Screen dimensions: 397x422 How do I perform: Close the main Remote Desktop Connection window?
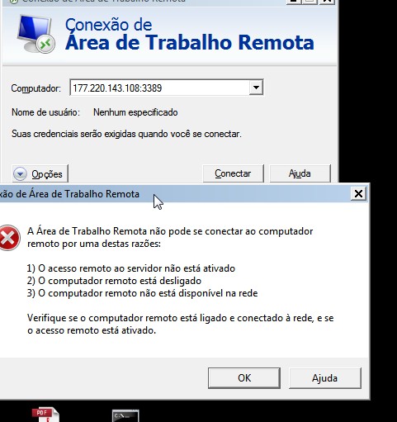tap(327, 1)
